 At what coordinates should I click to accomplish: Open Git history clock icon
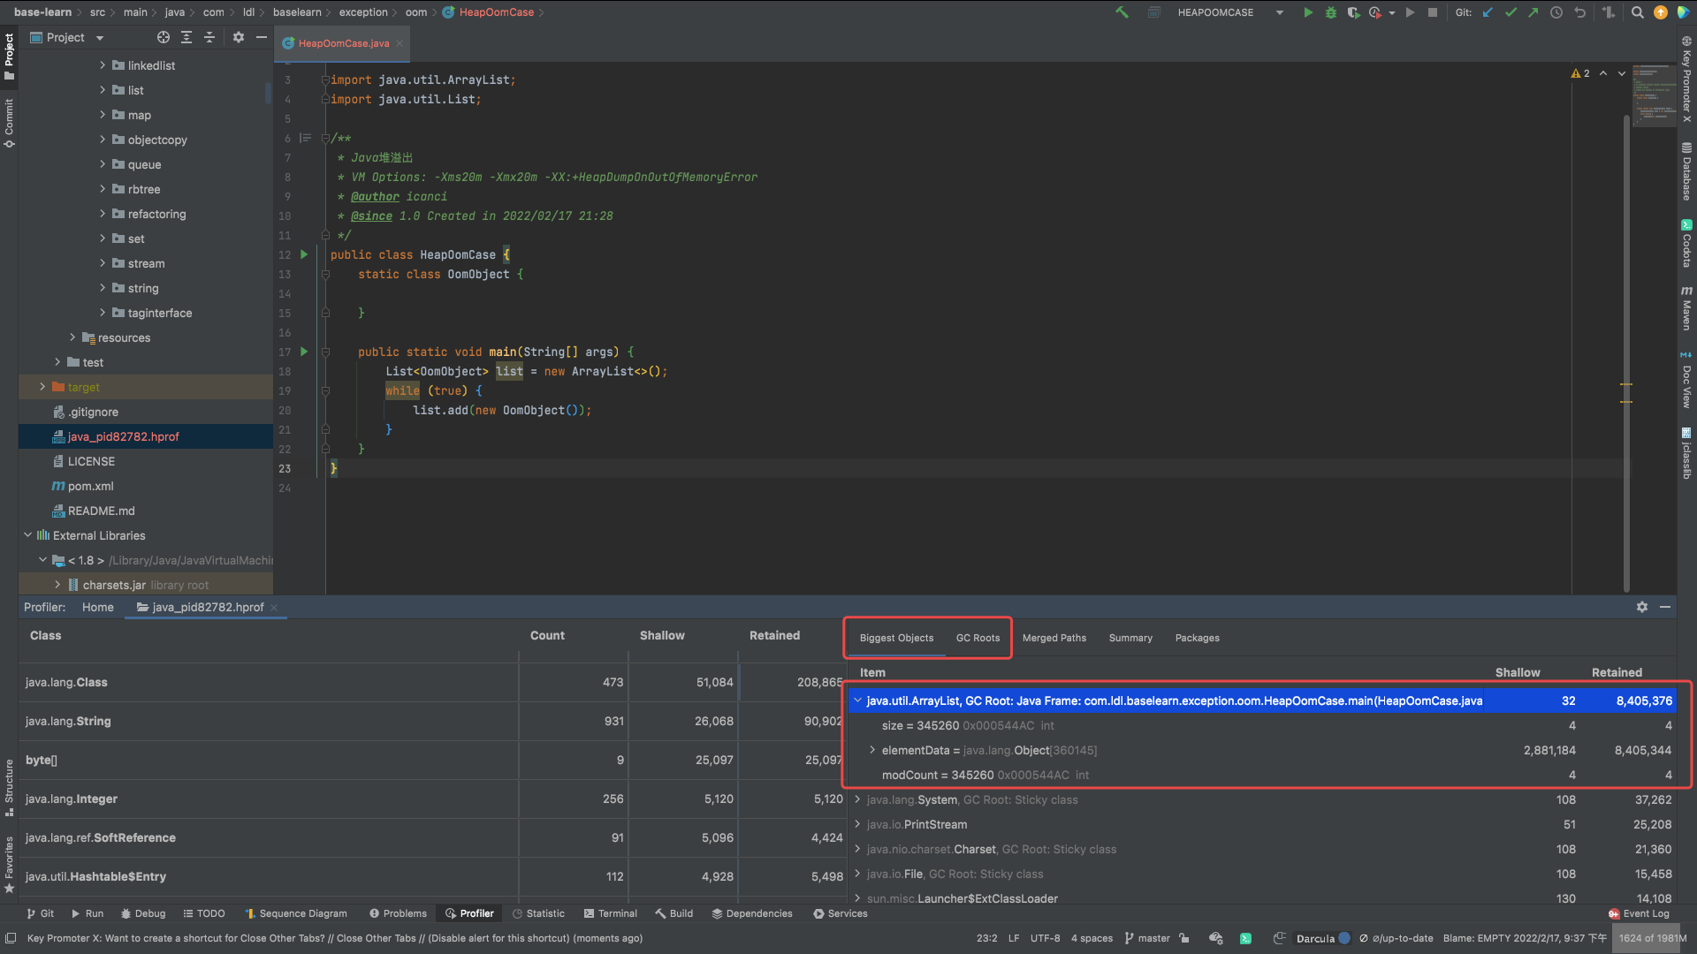point(1556,12)
